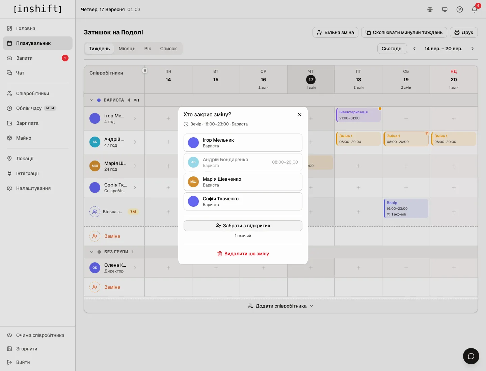Click the Сьогодні button

point(392,49)
